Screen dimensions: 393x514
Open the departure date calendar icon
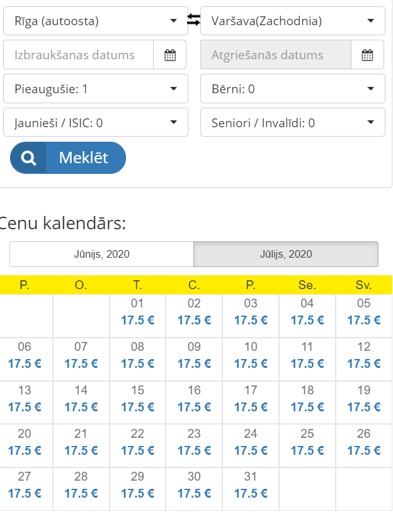pos(170,55)
